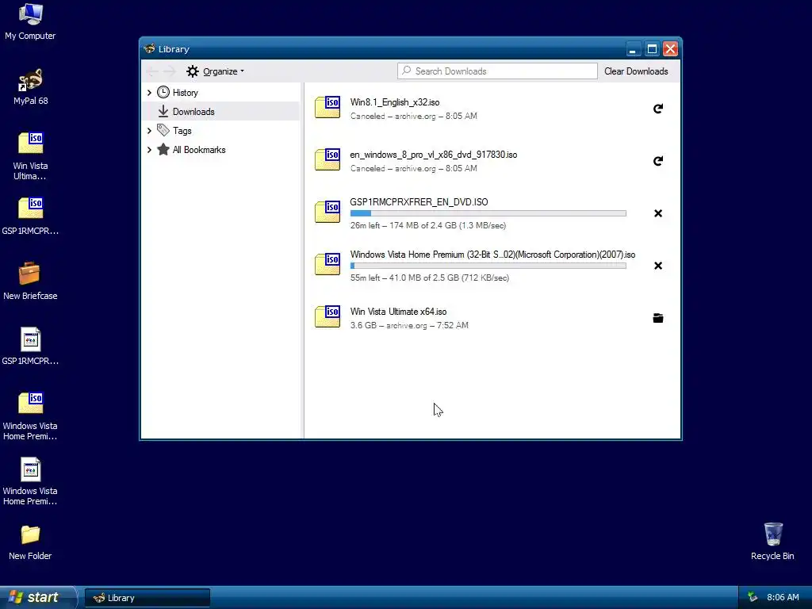Retry the Win8.1_English_x32.iso download
This screenshot has width=812, height=609.
(x=657, y=109)
